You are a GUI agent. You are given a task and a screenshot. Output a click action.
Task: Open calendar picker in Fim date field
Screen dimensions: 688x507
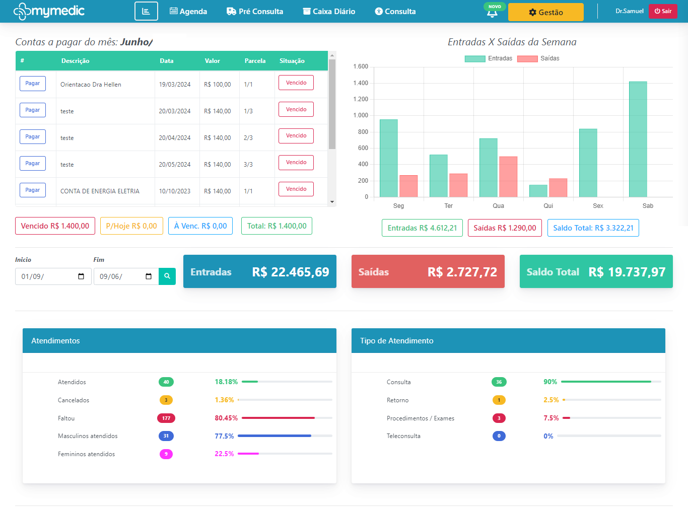click(x=149, y=276)
